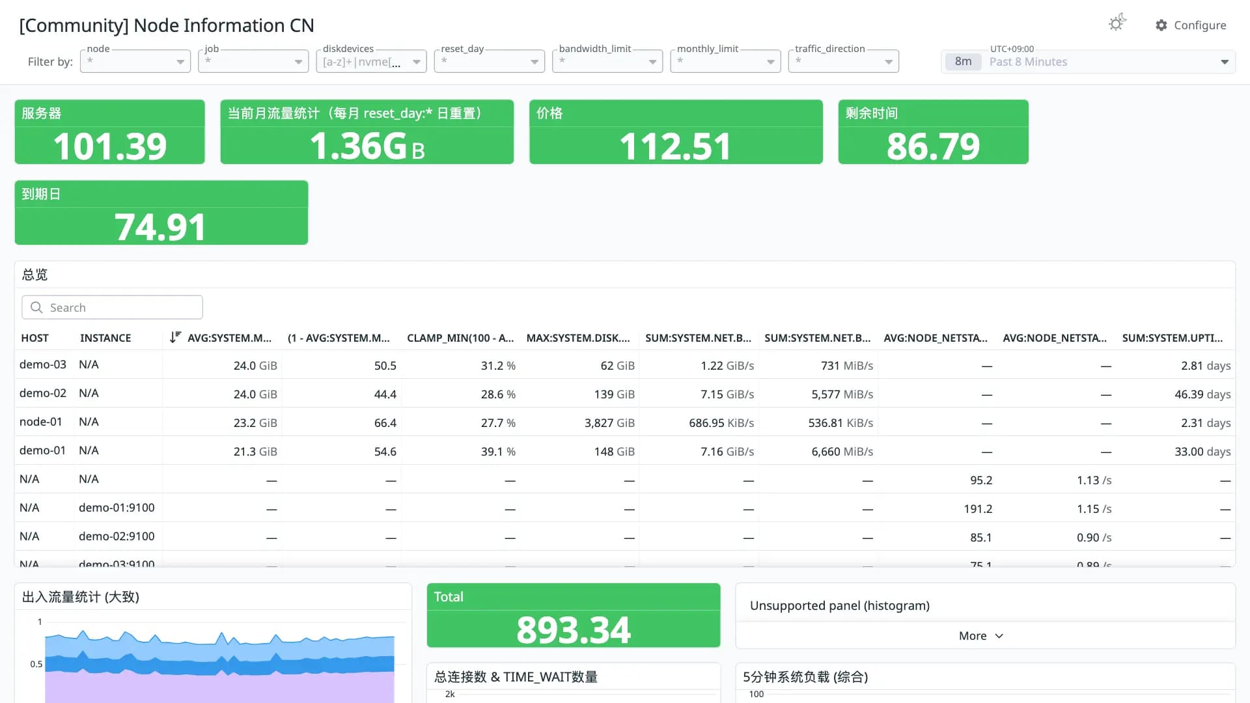Sort by SUM:SYSTEM.UPTI column header
The height and width of the screenshot is (703, 1250).
(x=1173, y=338)
